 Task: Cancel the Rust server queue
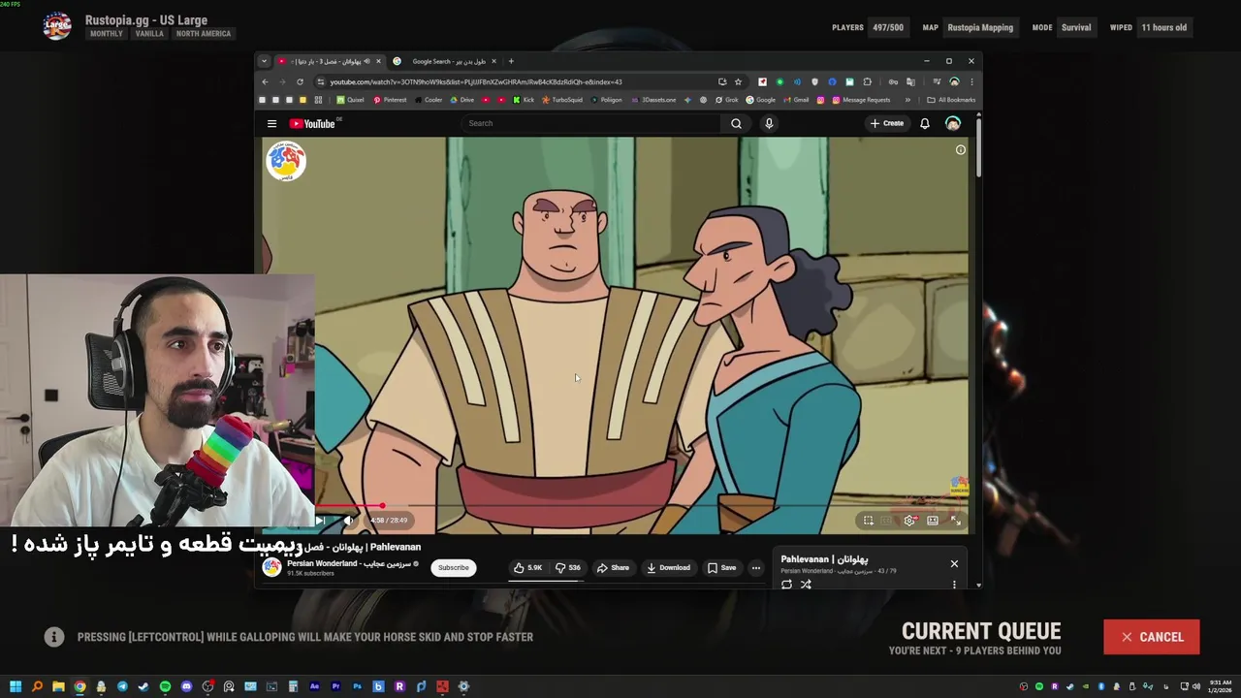click(x=1152, y=637)
